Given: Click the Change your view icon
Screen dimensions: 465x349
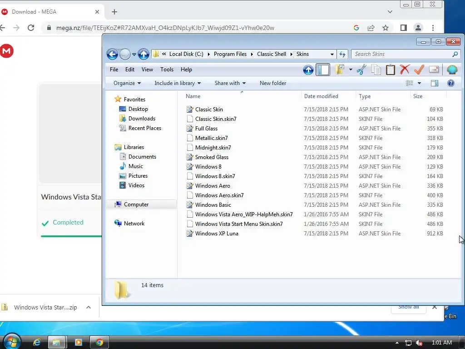Looking at the screenshot, I should tap(410, 83).
